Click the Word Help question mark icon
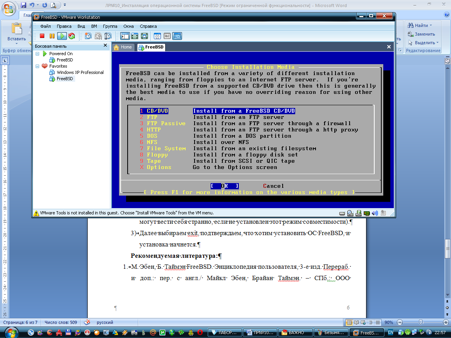The height and width of the screenshot is (338, 451). (x=447, y=14)
